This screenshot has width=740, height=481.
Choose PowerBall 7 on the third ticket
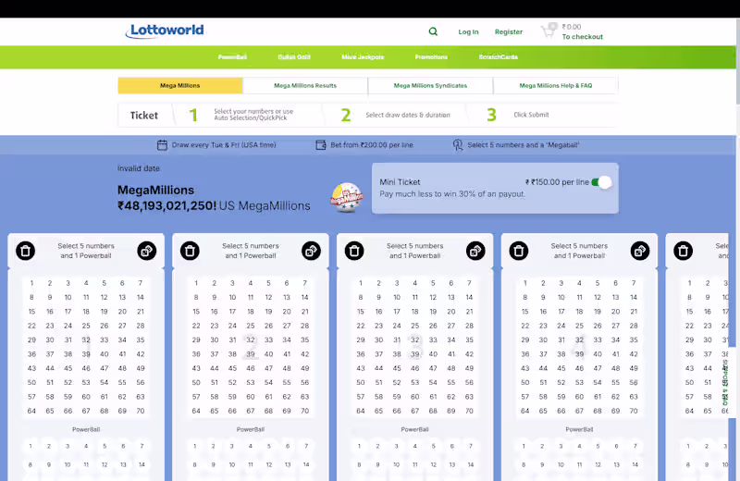pyautogui.click(x=471, y=446)
